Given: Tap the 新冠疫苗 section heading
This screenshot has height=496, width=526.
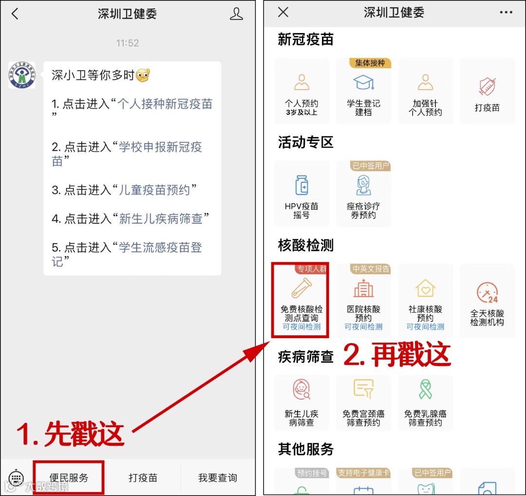Looking at the screenshot, I should click(305, 39).
